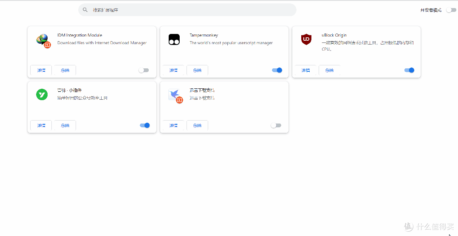This screenshot has height=236, width=458.
Task: Disable the 壹伴 · 小插件 extension toggle
Action: coord(144,126)
